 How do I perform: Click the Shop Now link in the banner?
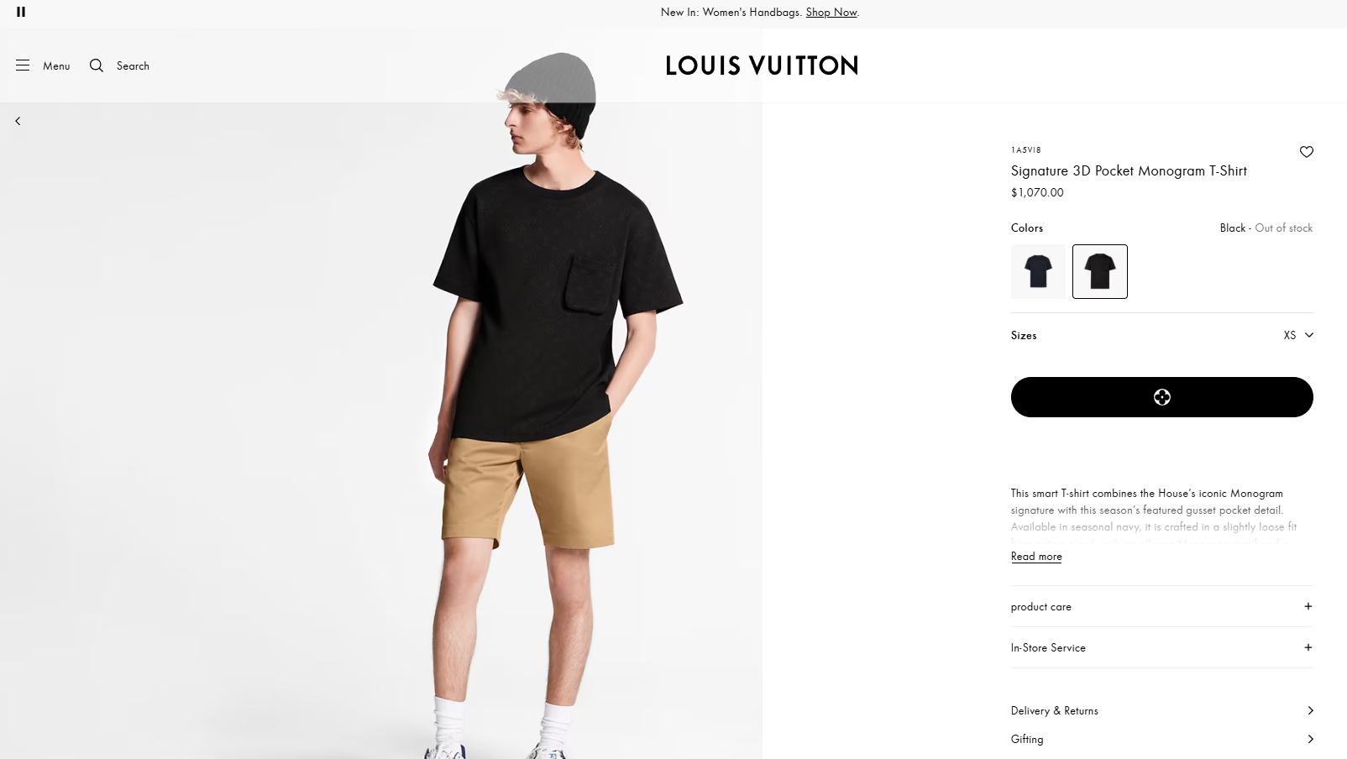tap(831, 12)
